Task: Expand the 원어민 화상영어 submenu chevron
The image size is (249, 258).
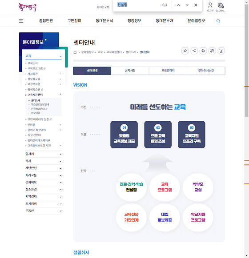Action: click(x=60, y=130)
